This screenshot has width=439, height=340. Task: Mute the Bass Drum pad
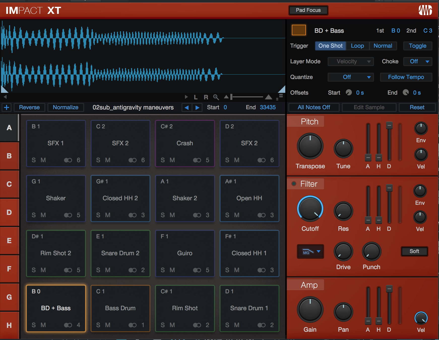108,325
